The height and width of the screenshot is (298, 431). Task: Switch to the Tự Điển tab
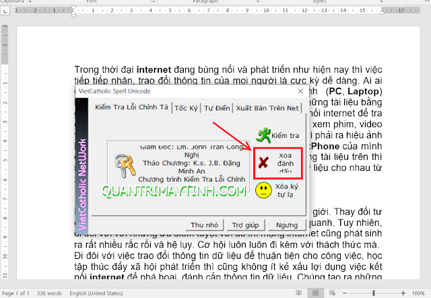pyautogui.click(x=217, y=108)
